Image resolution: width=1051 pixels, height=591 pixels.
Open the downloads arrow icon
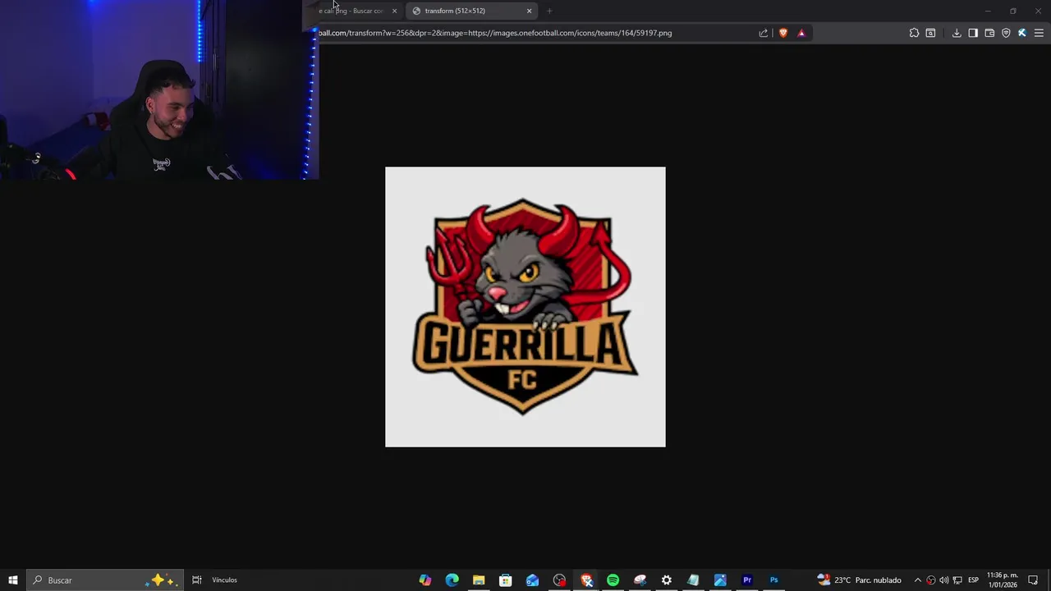pyautogui.click(x=957, y=33)
